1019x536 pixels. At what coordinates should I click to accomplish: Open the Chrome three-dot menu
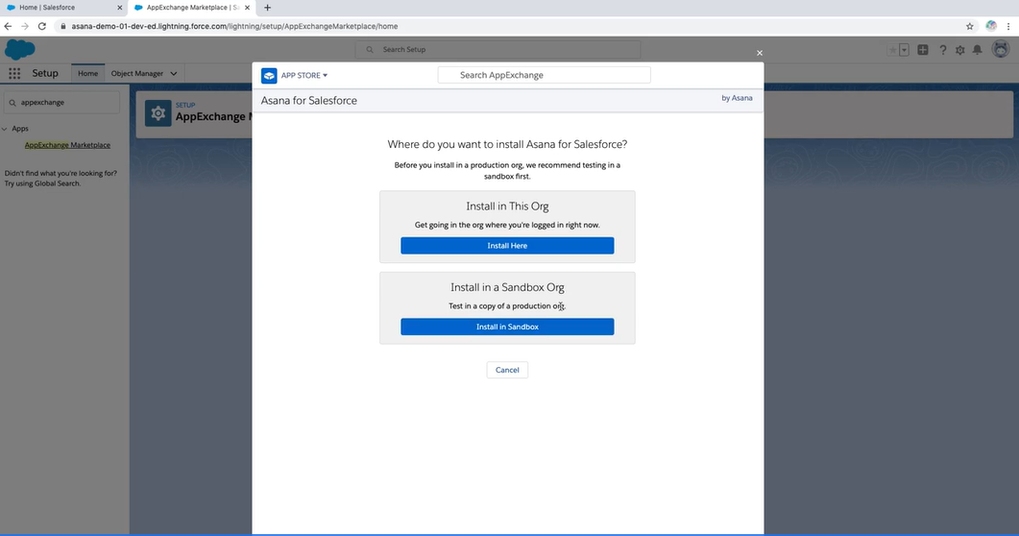tap(1008, 27)
